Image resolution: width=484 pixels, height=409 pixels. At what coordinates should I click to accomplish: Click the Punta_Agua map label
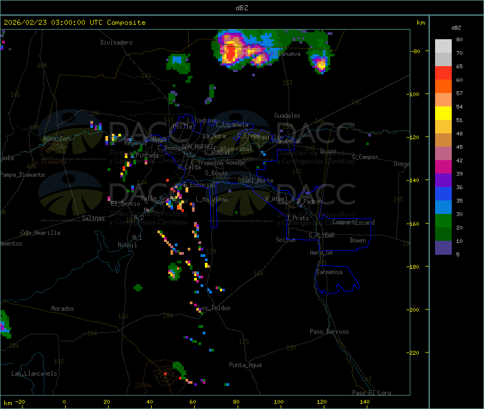(245, 365)
